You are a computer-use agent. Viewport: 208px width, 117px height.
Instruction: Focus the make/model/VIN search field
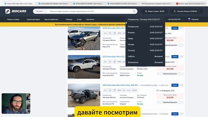point(90,11)
